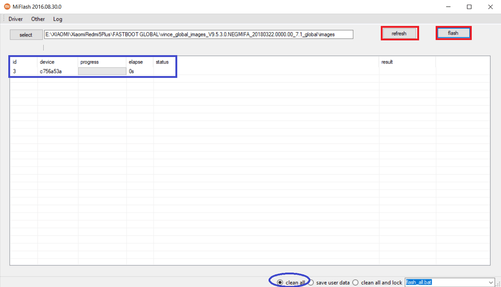501x287 pixels.
Task: Click the result column header
Action: coord(407,62)
